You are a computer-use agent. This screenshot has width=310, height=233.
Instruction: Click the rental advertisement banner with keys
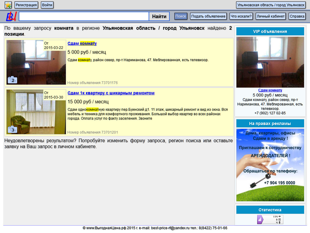pyautogui.click(x=270, y=165)
